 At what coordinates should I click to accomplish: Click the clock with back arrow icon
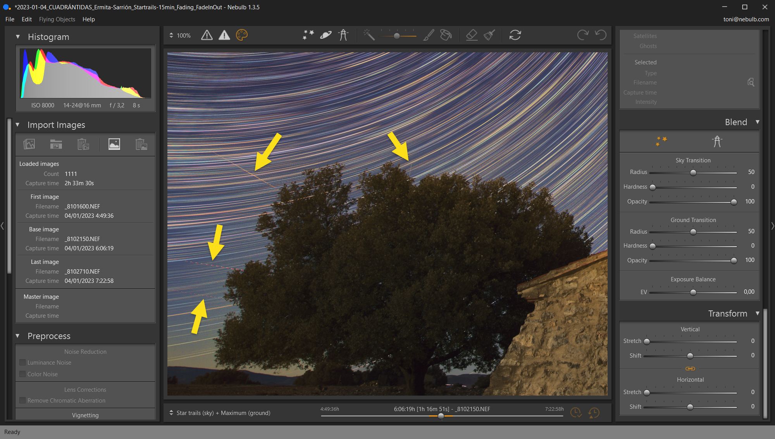pos(594,413)
